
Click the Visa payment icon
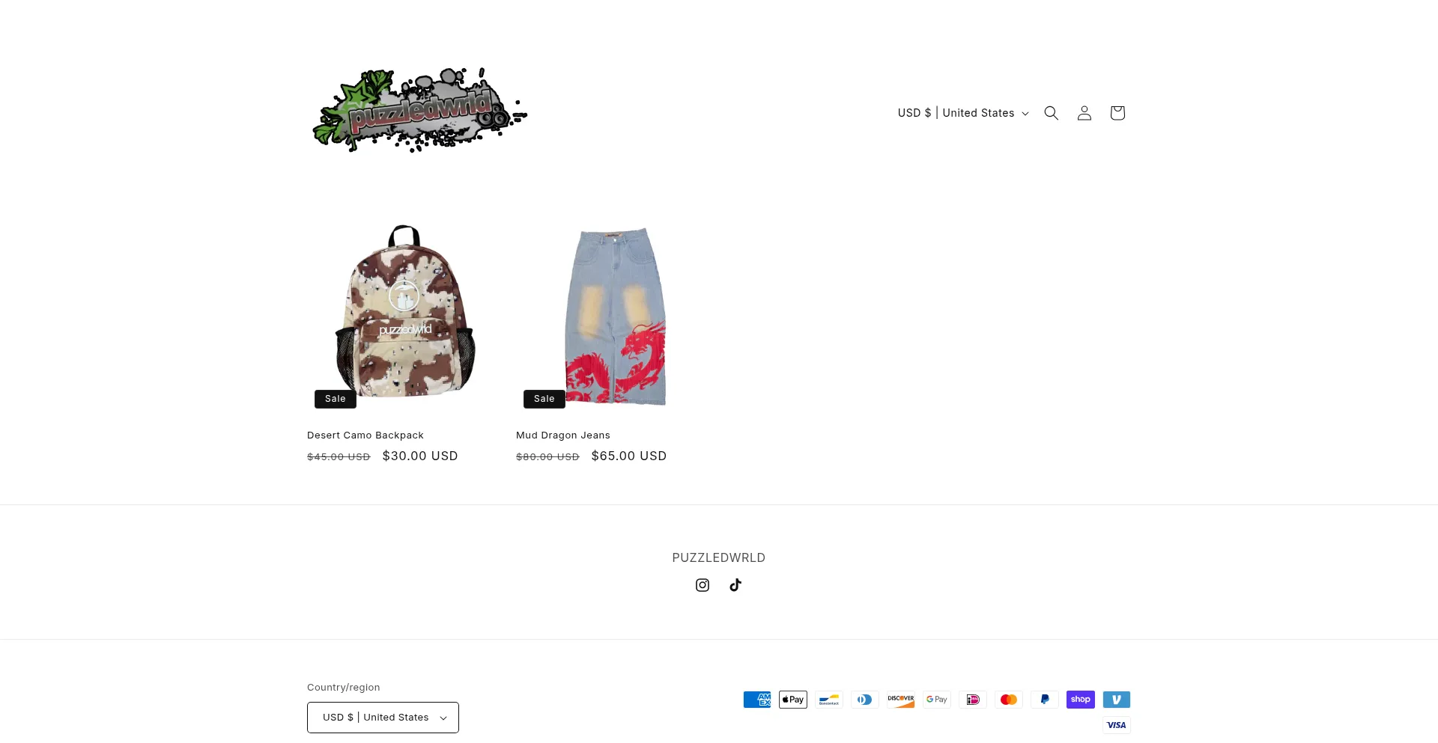click(1117, 725)
